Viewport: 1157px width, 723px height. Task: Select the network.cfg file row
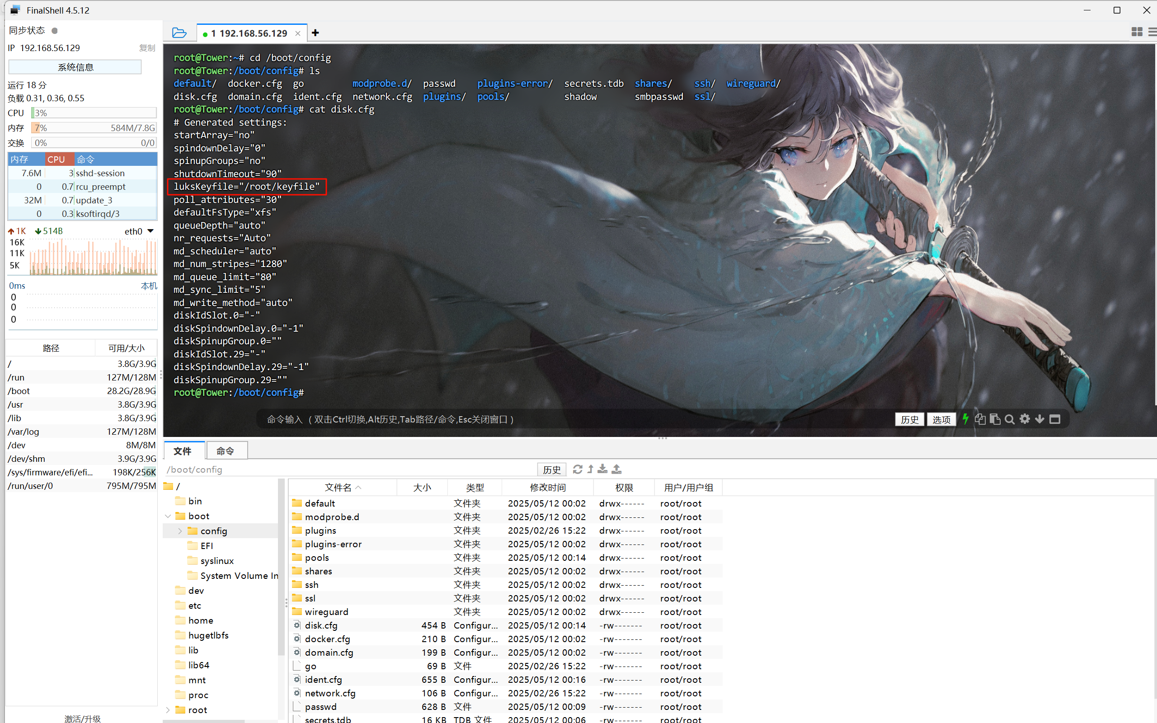pyautogui.click(x=506, y=693)
